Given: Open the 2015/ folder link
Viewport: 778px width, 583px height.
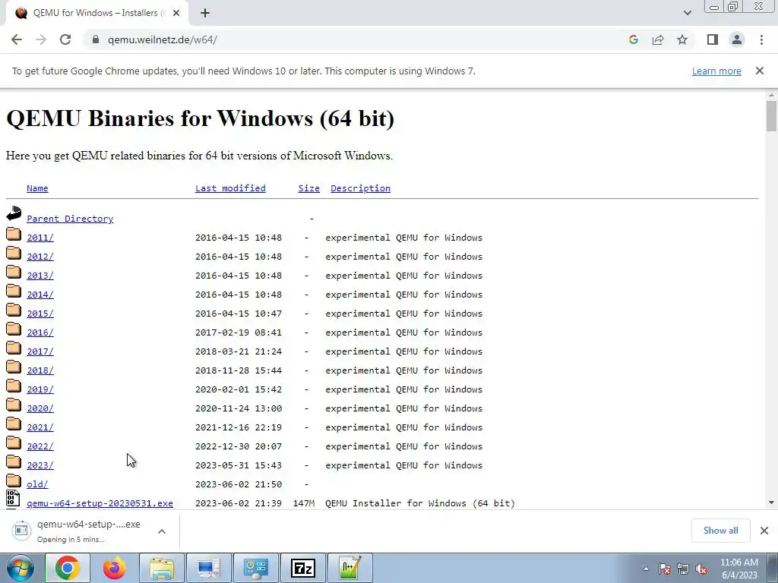Looking at the screenshot, I should pos(40,314).
